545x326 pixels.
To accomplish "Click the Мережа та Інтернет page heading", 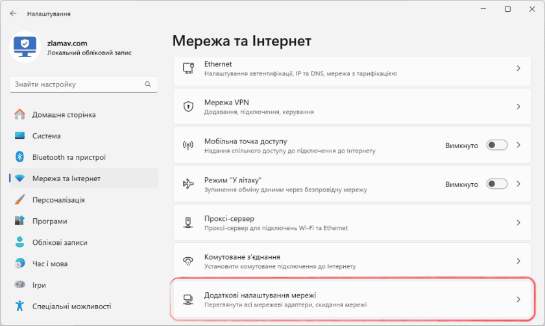I will 242,41.
